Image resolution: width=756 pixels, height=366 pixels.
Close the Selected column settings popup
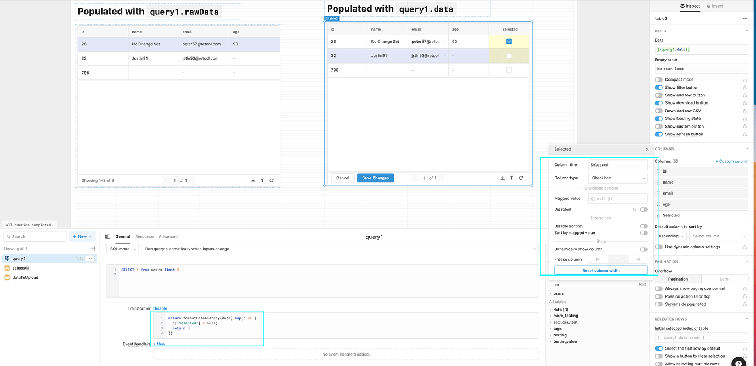(647, 148)
